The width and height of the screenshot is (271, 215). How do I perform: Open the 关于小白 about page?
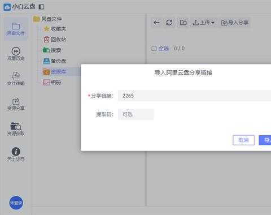[x=16, y=154]
